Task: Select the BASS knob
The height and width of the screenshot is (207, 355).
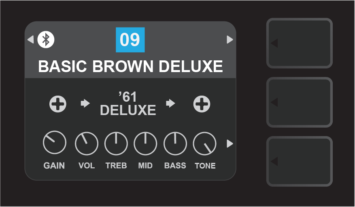Action: point(175,143)
